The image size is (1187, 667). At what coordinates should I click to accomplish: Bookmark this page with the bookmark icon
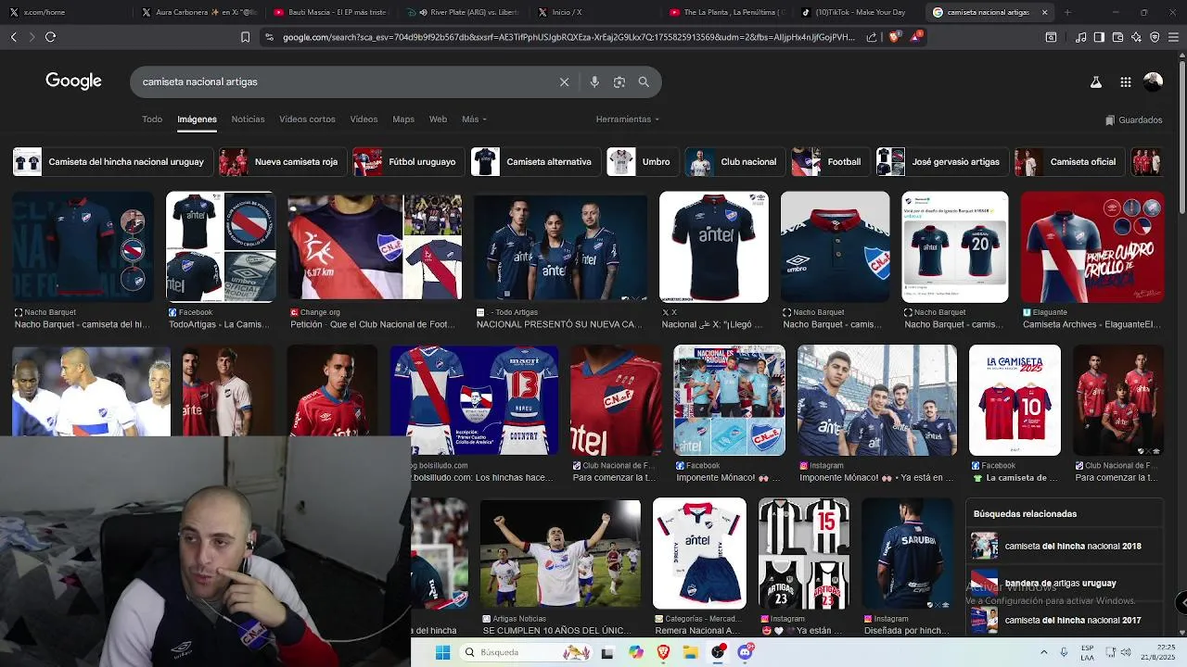(x=245, y=37)
